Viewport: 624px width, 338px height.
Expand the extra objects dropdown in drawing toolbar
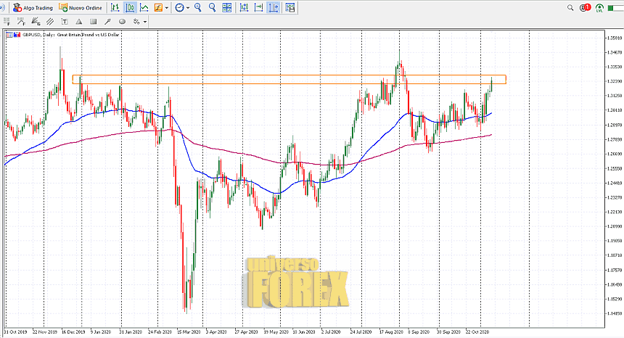coord(145,21)
